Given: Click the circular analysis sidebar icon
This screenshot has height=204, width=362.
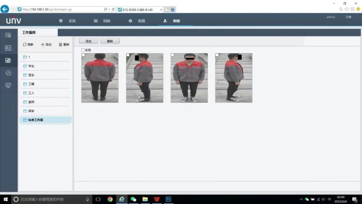Looking at the screenshot, I should [x=8, y=73].
